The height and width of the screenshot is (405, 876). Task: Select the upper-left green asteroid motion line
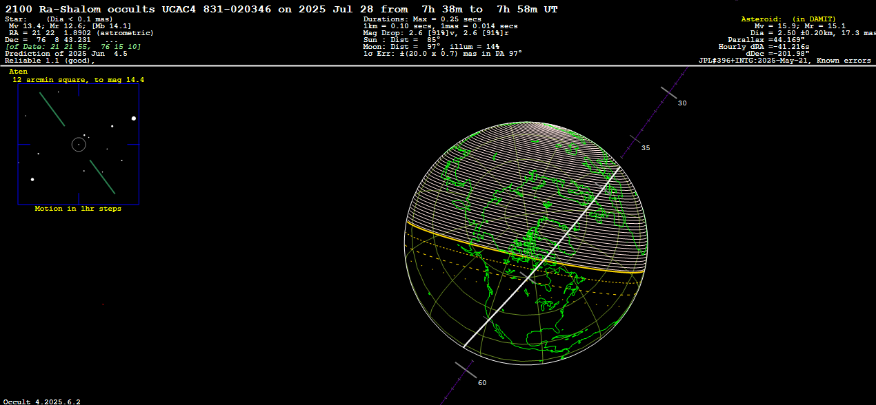(52, 109)
